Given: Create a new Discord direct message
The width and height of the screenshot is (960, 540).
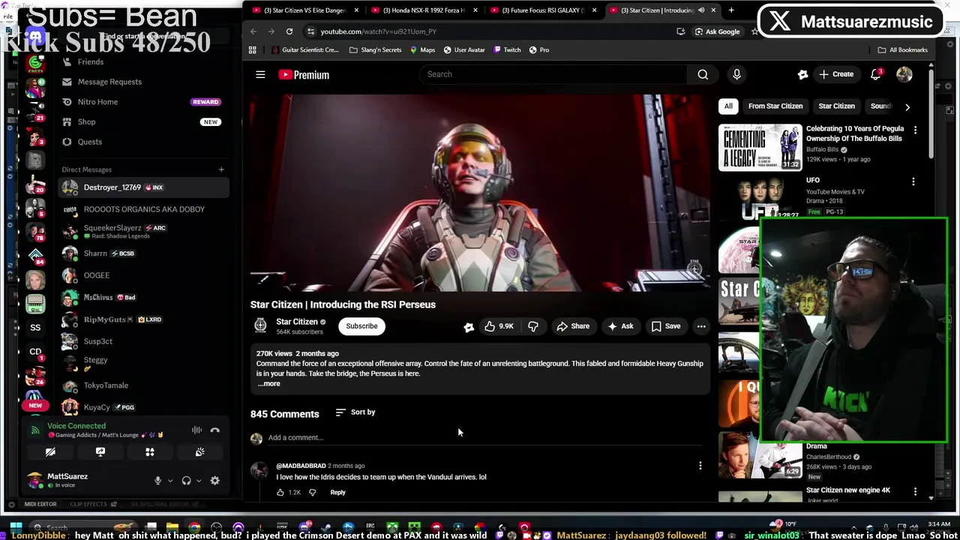Looking at the screenshot, I should [221, 169].
